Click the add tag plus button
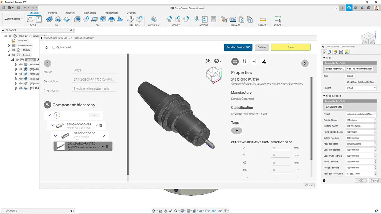 pos(237,131)
